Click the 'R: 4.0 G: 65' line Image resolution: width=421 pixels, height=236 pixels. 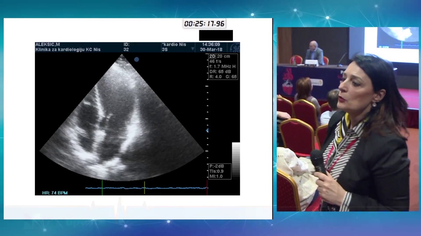[223, 77]
